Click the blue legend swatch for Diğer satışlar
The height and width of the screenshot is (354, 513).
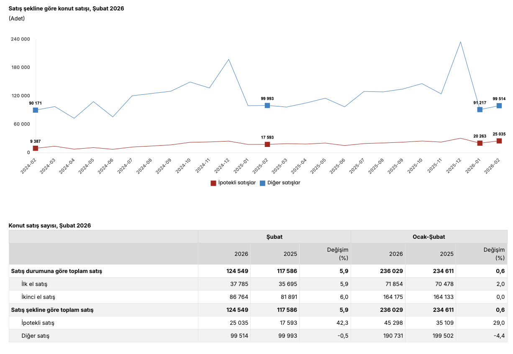click(x=263, y=183)
